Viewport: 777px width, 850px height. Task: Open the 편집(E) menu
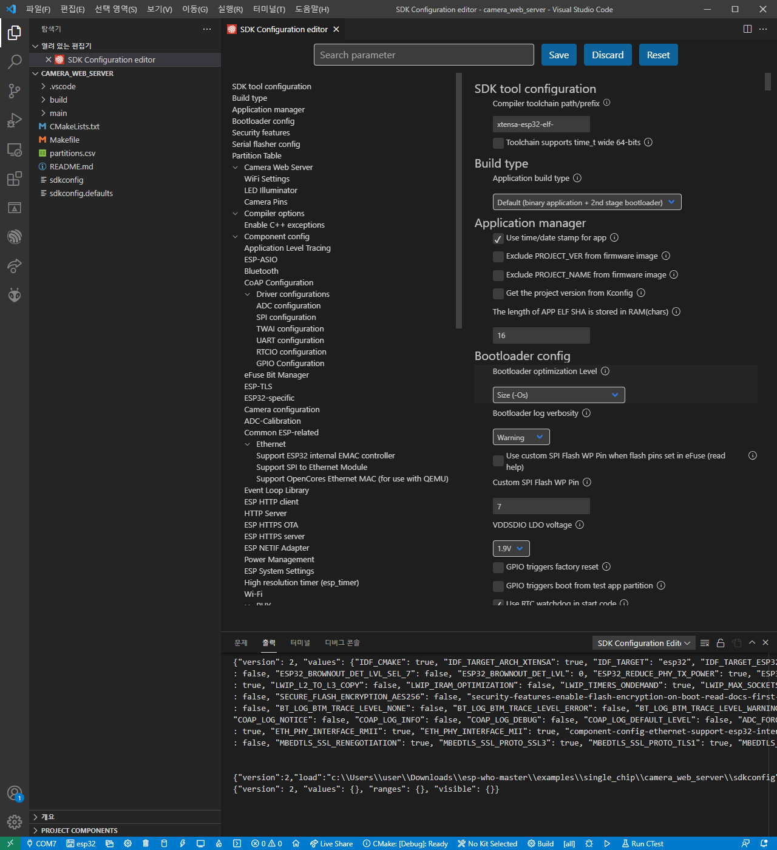coord(72,9)
